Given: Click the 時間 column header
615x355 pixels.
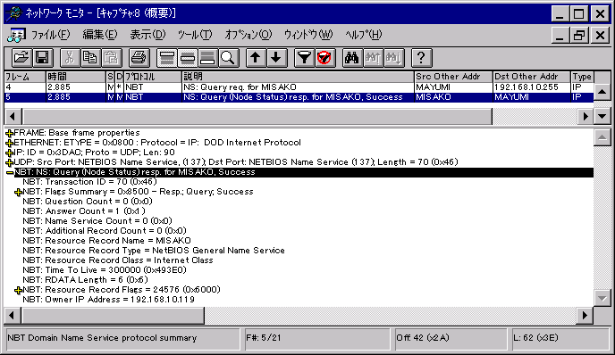Looking at the screenshot, I should click(x=76, y=77).
